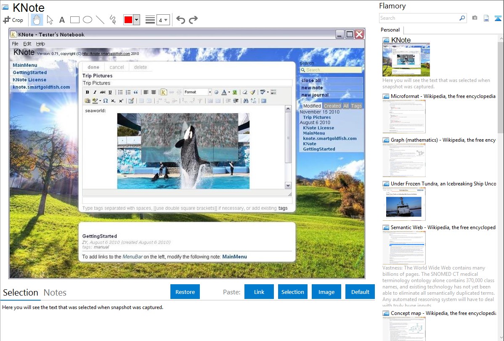
Task: Click the line thickness bars icon
Action: tap(150, 20)
